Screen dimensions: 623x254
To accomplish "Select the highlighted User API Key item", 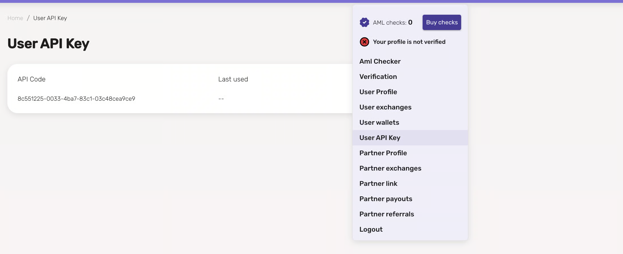I will [380, 138].
